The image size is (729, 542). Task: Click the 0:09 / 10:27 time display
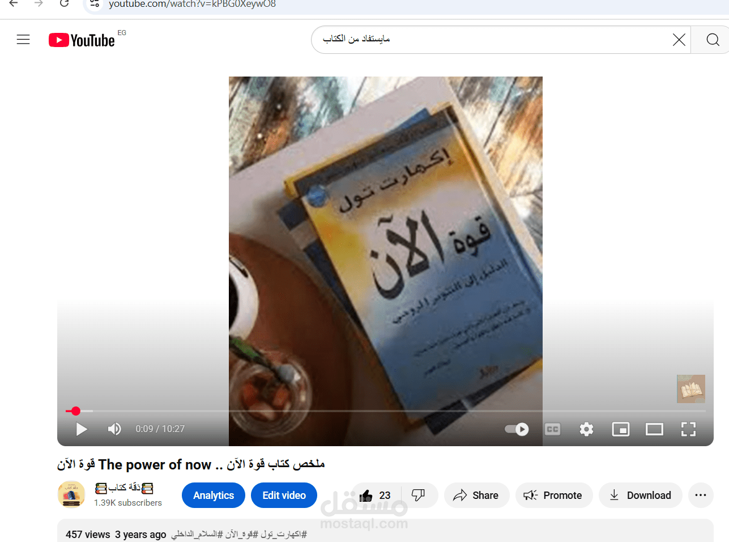[x=160, y=429]
